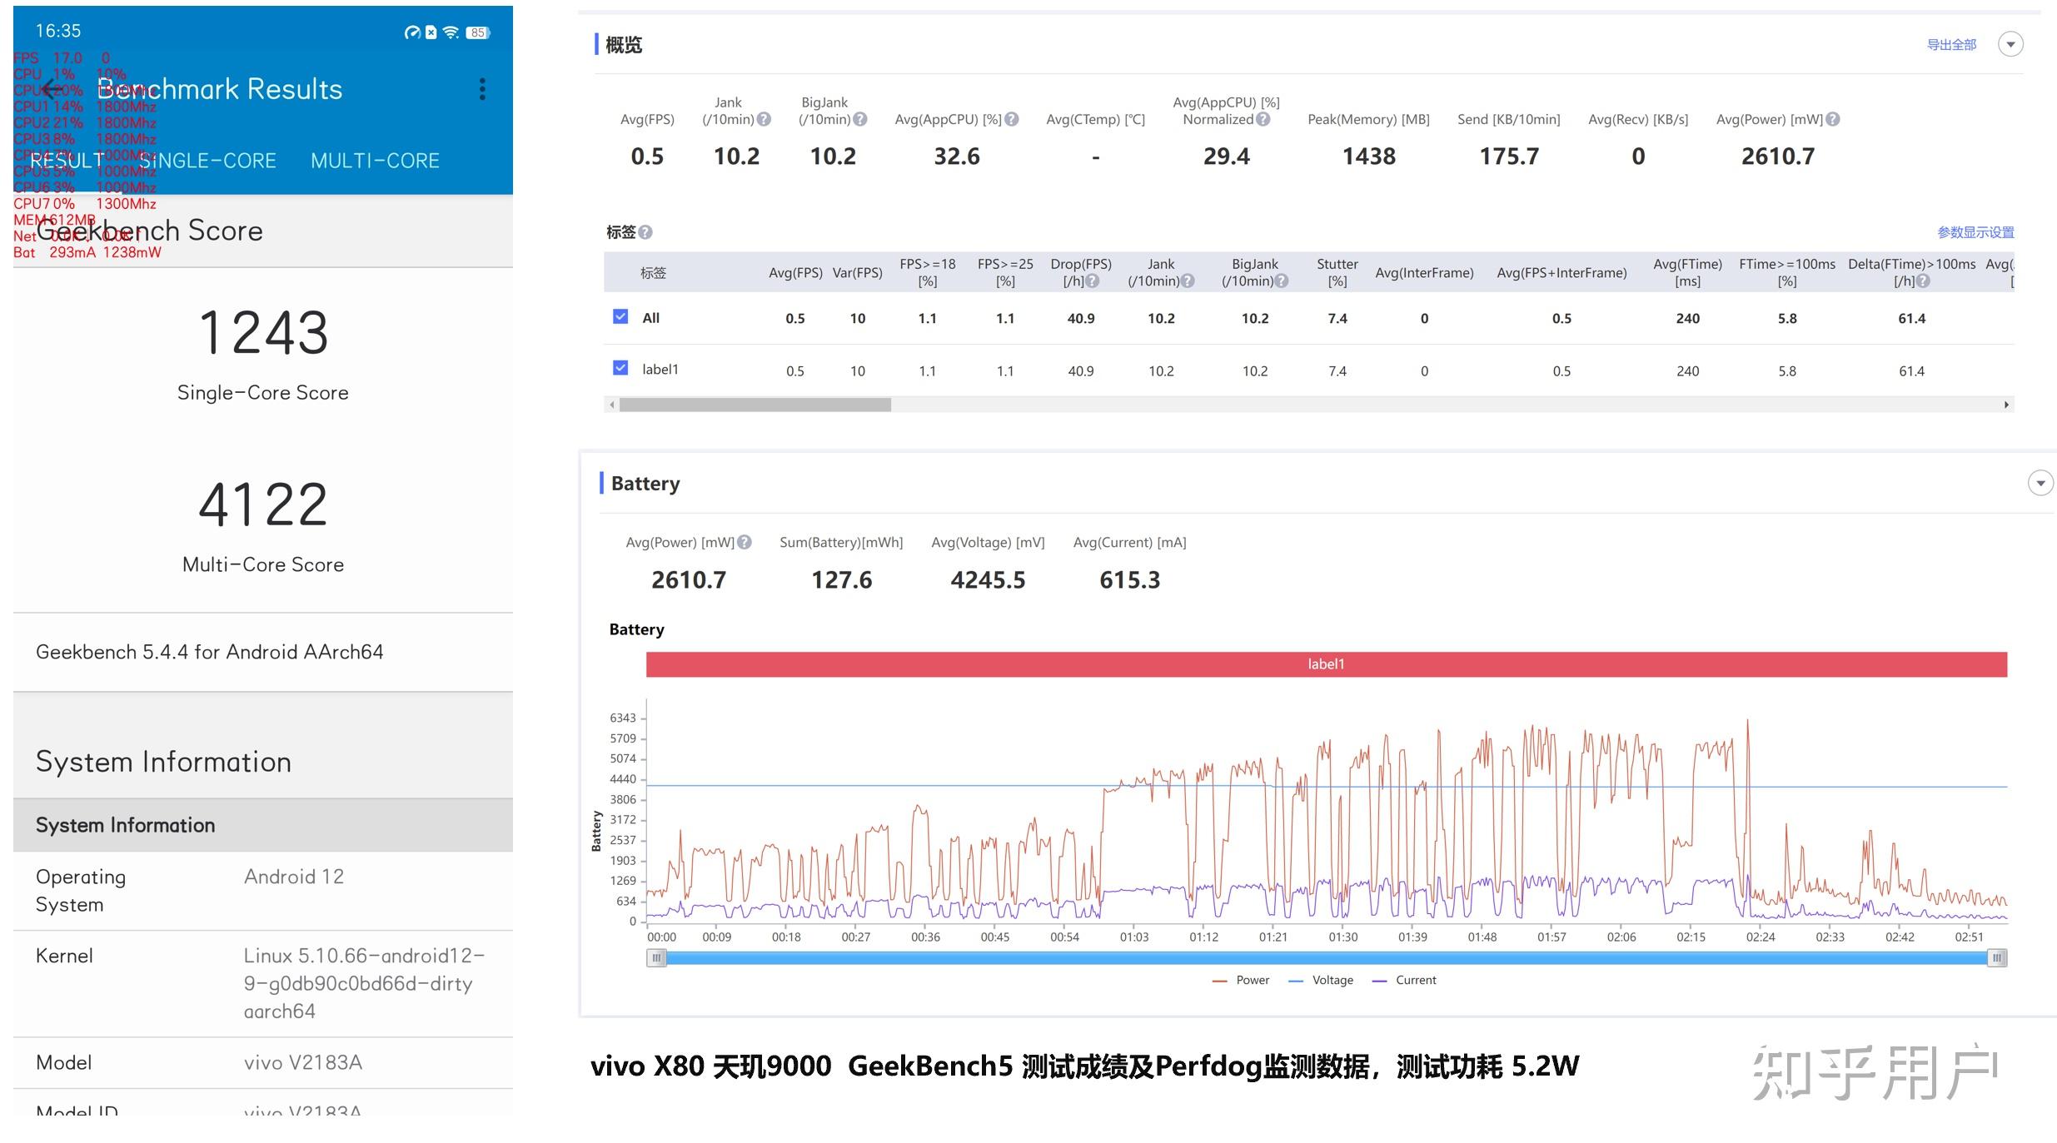Click help icon beside 标签 heading
This screenshot has height=1143, width=2057.
[645, 232]
